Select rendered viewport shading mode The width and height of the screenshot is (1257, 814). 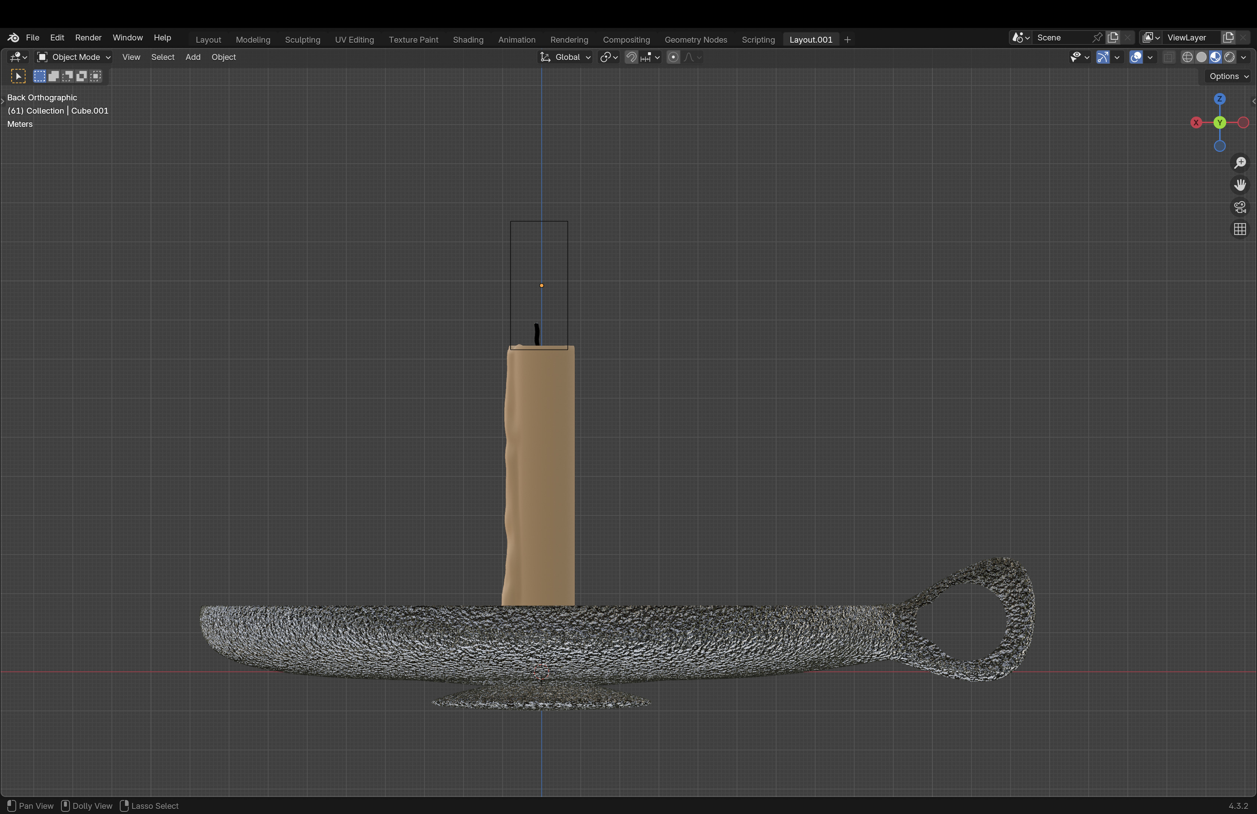pyautogui.click(x=1229, y=57)
